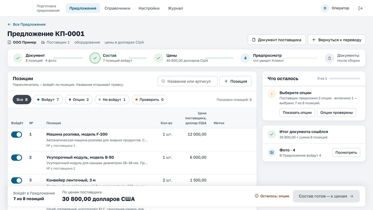This screenshot has height=210, width=373.
Task: Open the Справочники tab
Action: 117,8
